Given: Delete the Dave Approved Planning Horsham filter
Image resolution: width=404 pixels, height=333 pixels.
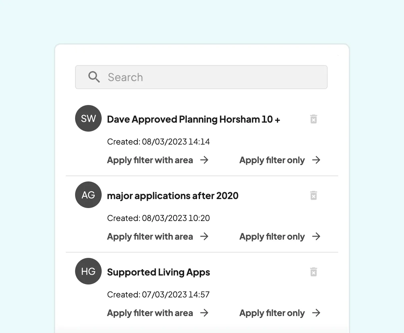Looking at the screenshot, I should [314, 119].
